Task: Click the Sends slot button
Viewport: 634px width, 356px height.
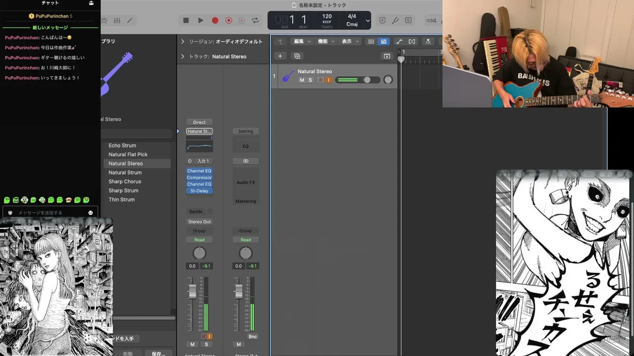Action: pos(196,212)
